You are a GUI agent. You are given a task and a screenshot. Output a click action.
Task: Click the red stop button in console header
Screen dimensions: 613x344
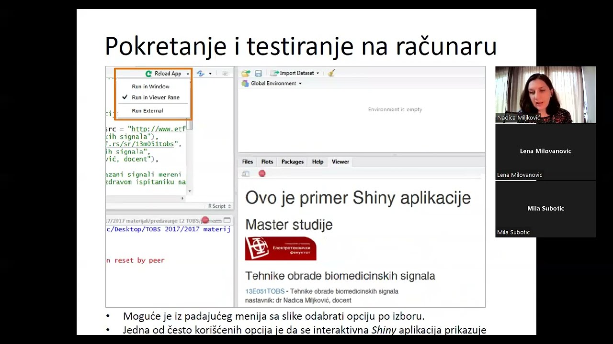205,220
